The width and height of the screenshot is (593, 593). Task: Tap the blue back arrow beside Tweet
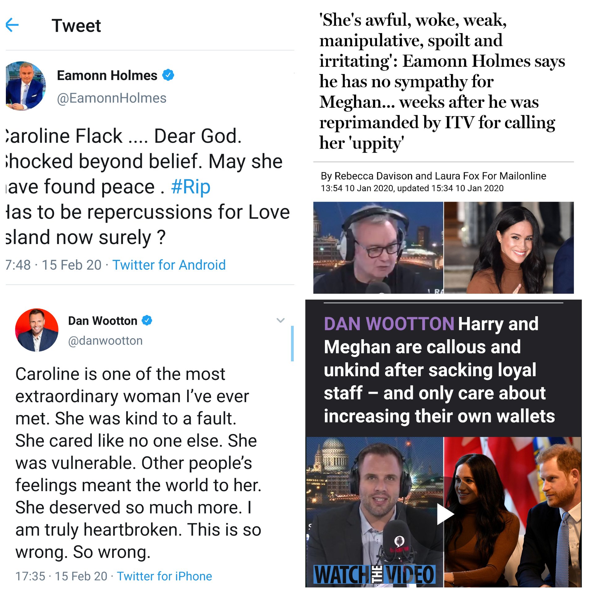click(x=12, y=25)
